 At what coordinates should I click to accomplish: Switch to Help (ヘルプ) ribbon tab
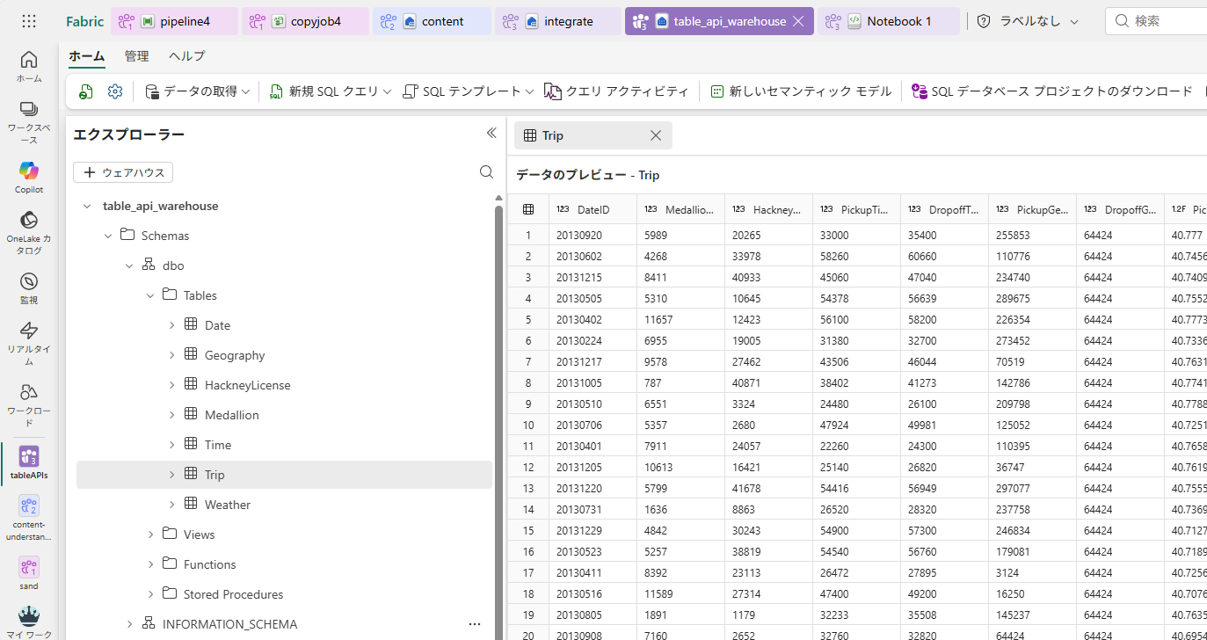[x=187, y=56]
